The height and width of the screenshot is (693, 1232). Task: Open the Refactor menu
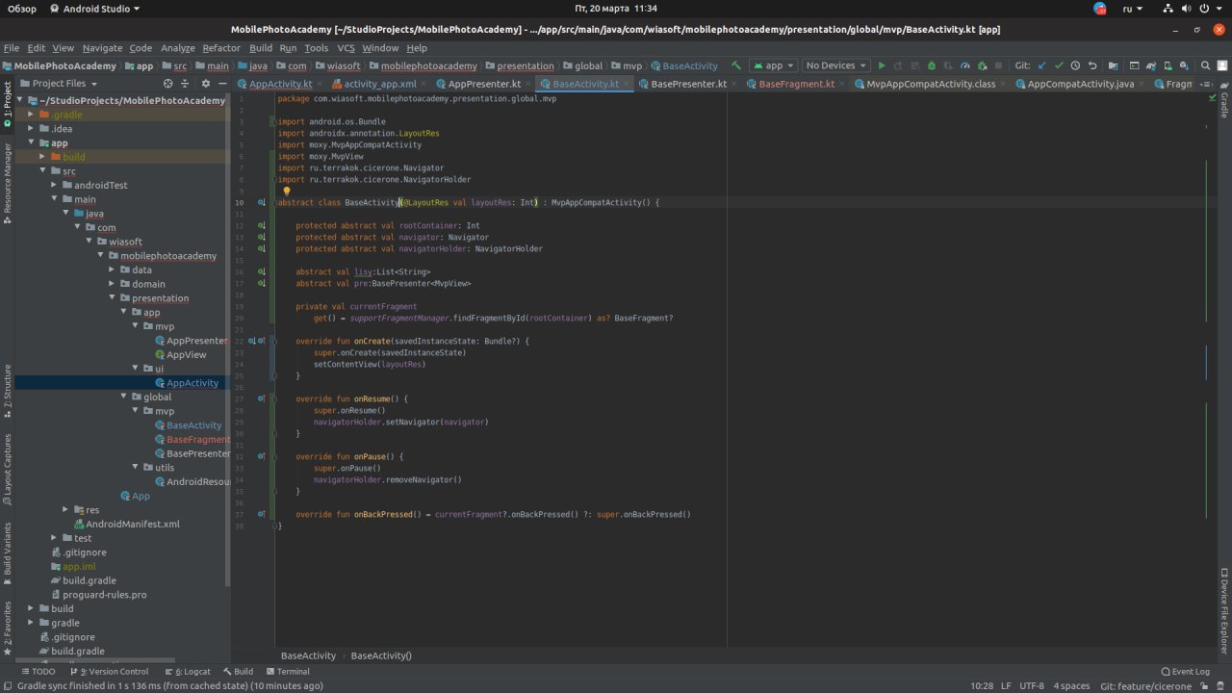[220, 47]
